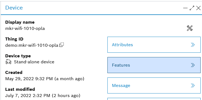Open the Attributes section
The height and width of the screenshot is (100, 202).
coord(154,45)
